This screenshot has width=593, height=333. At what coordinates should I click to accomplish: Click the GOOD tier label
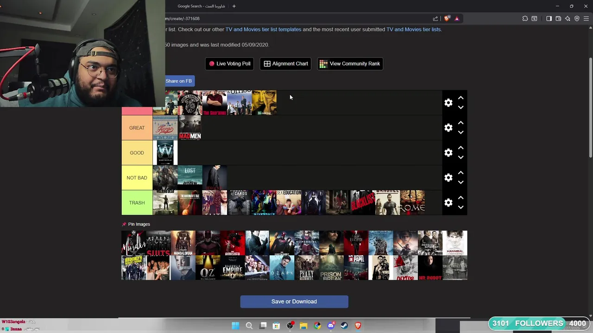click(137, 153)
